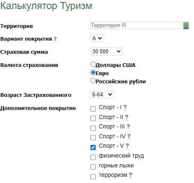This screenshot has height=183, width=194.
Task: Click the физический труд label text
Action: [x=122, y=156]
